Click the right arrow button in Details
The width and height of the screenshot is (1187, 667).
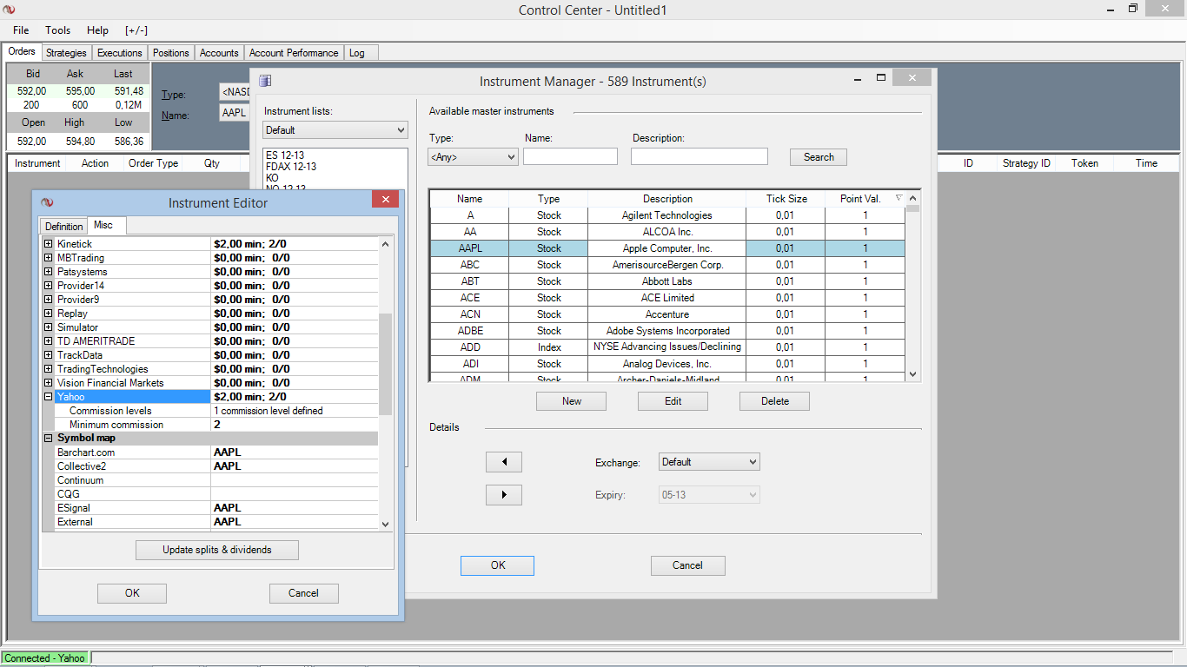click(x=503, y=495)
